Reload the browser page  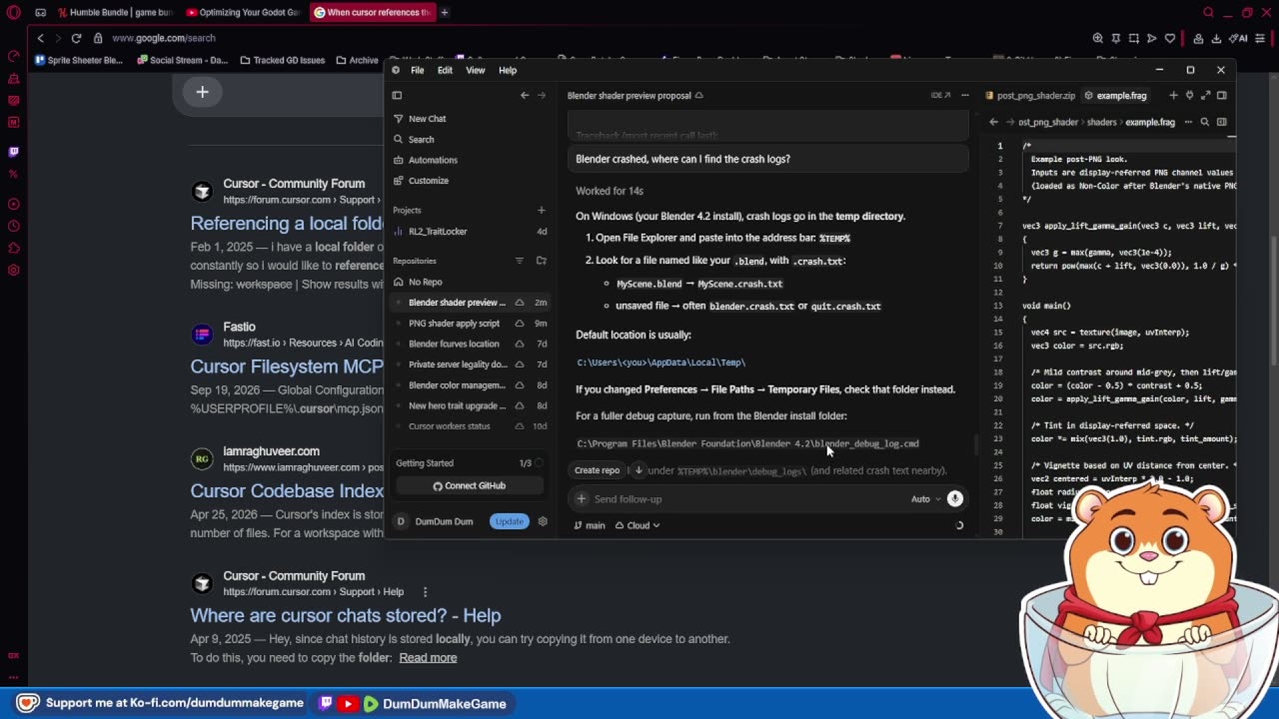(76, 38)
